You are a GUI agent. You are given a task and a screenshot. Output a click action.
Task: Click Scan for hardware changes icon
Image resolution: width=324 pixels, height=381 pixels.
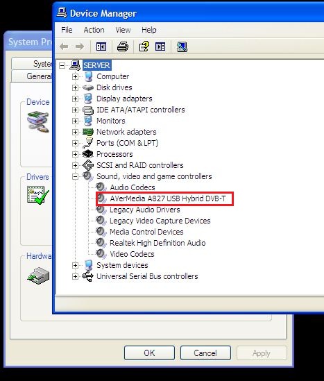(x=182, y=46)
